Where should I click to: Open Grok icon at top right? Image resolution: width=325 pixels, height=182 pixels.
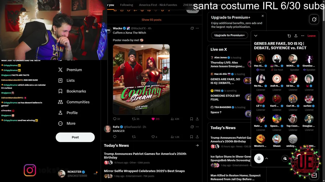[x=314, y=19]
